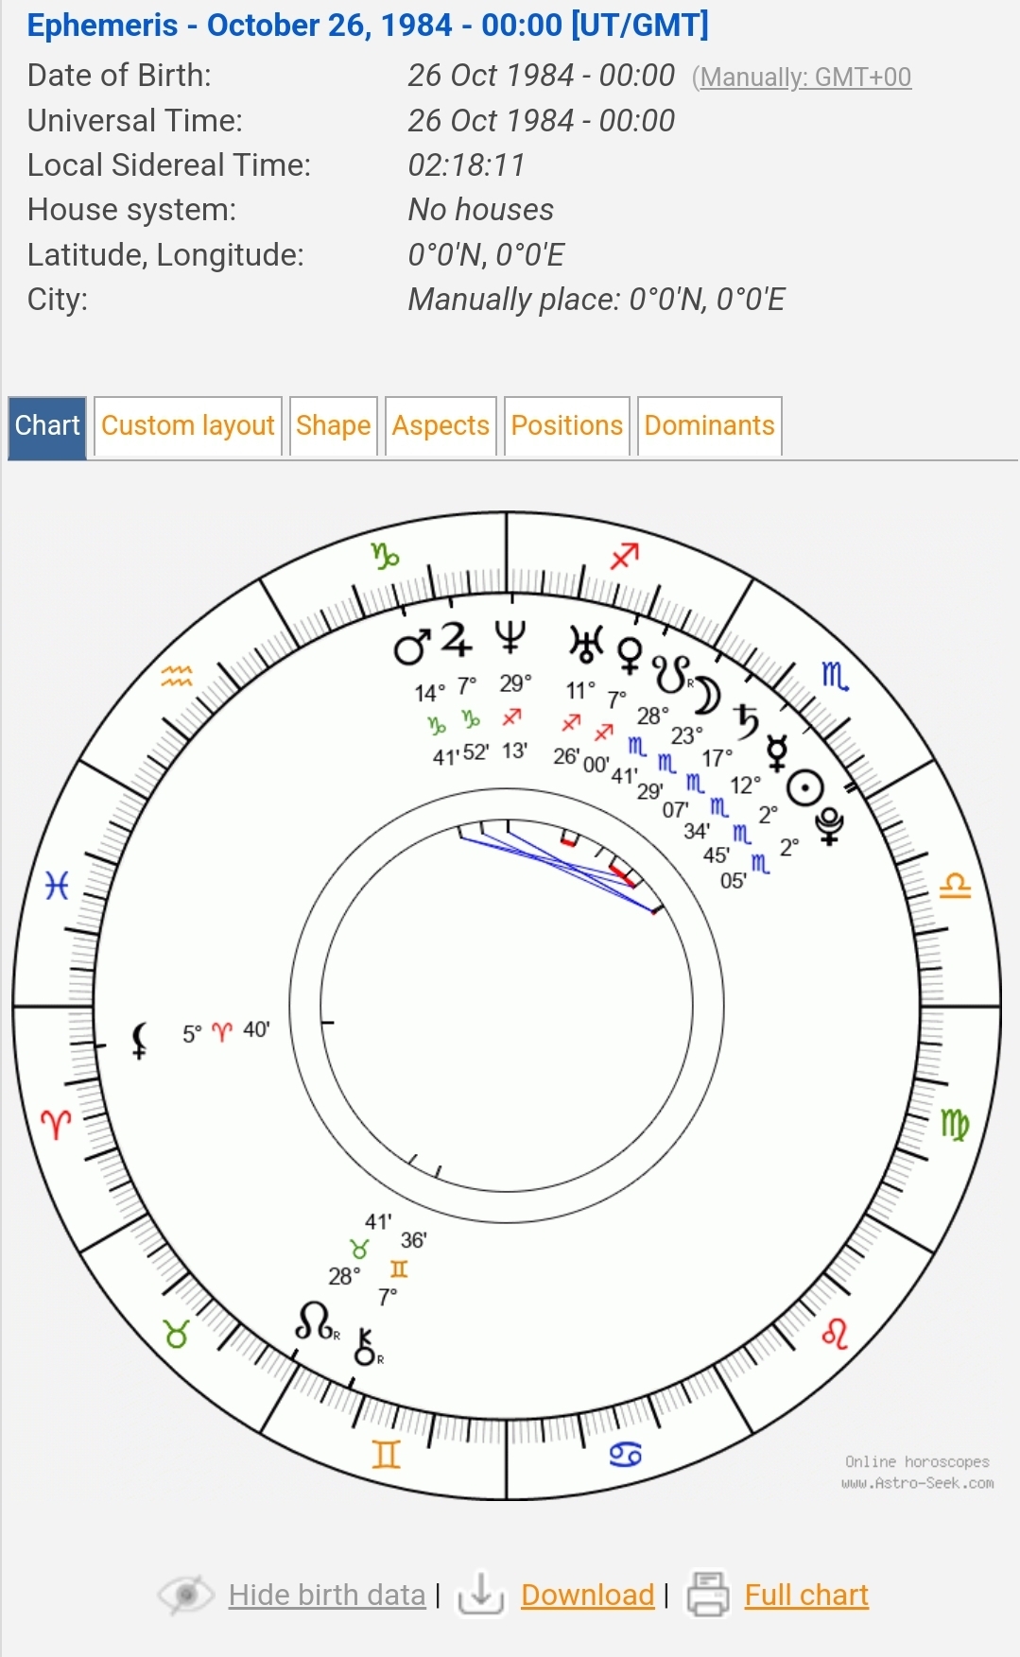
Task: Click the printer icon
Action: pos(707,1595)
